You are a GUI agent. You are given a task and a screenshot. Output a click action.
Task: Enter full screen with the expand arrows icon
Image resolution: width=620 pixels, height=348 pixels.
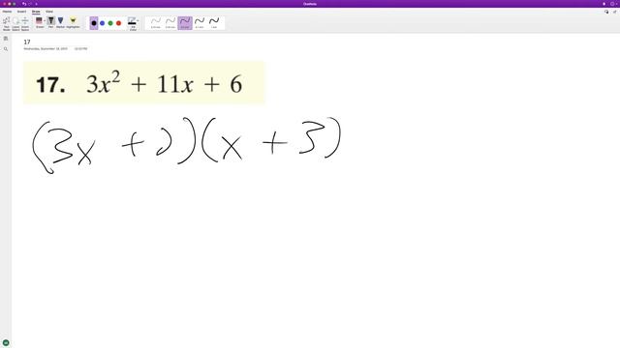[614, 12]
